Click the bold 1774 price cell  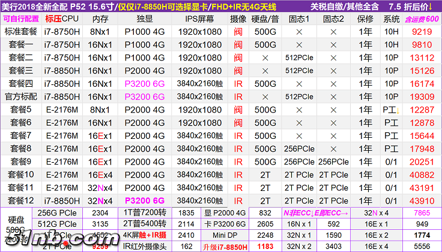pos(421,234)
